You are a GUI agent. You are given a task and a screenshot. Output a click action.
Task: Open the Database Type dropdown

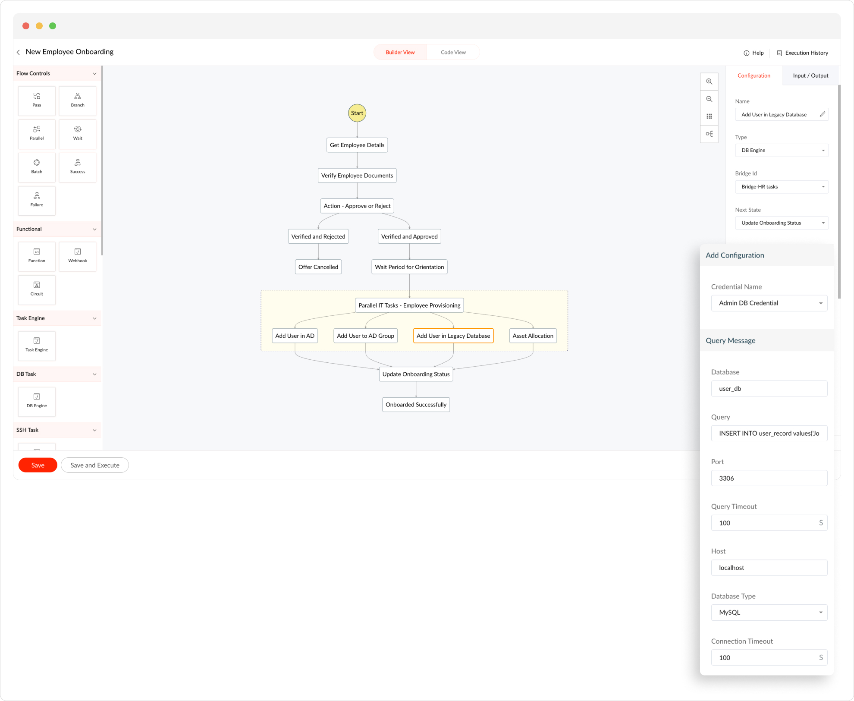(769, 612)
